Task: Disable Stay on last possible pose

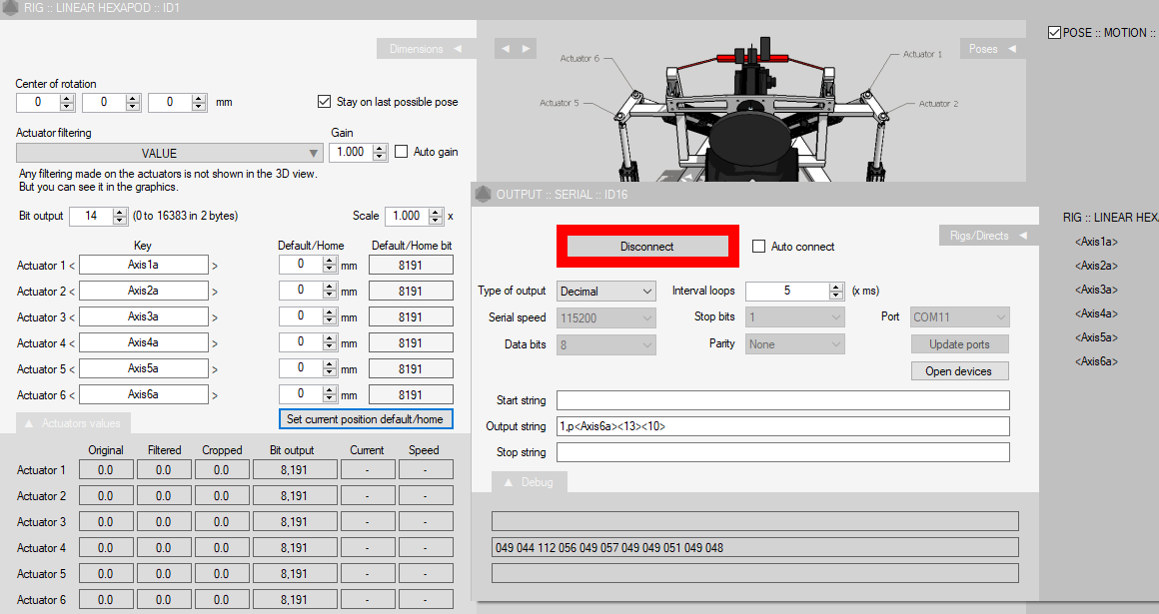Action: point(324,102)
